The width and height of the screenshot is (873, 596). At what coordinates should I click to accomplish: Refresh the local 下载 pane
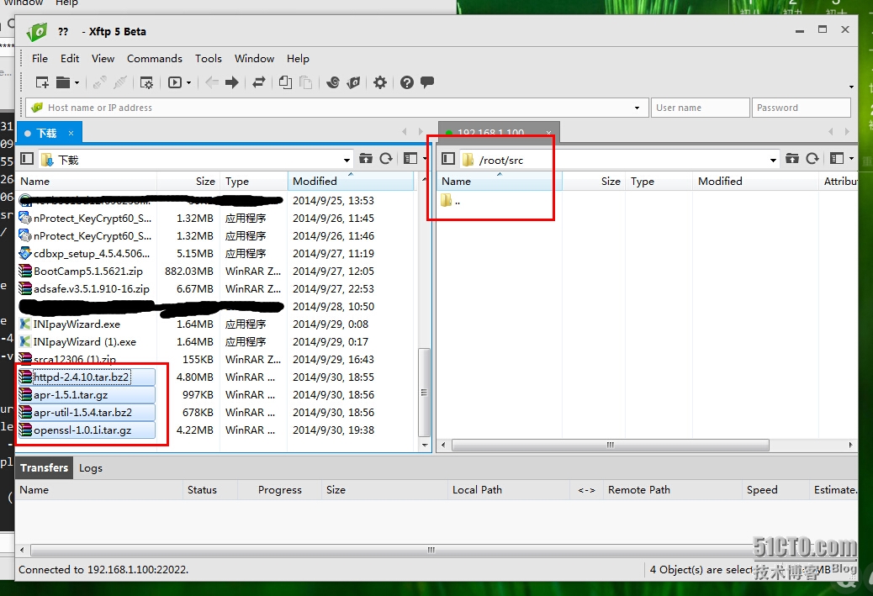point(386,159)
